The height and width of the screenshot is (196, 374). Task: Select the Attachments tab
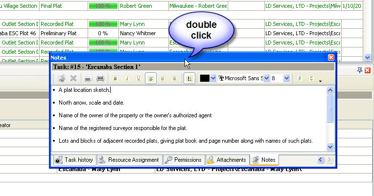[x=226, y=160]
